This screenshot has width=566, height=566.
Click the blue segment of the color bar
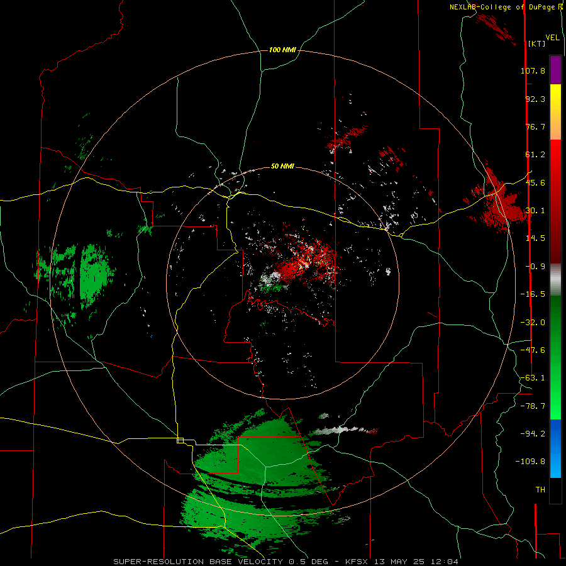click(555, 448)
